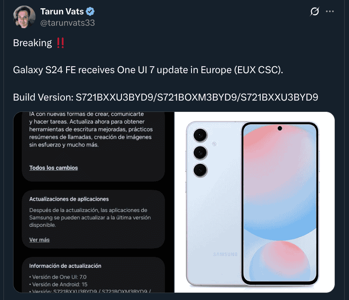
Task: Open the Galaxy S24 FE phone image
Action: pos(255,202)
